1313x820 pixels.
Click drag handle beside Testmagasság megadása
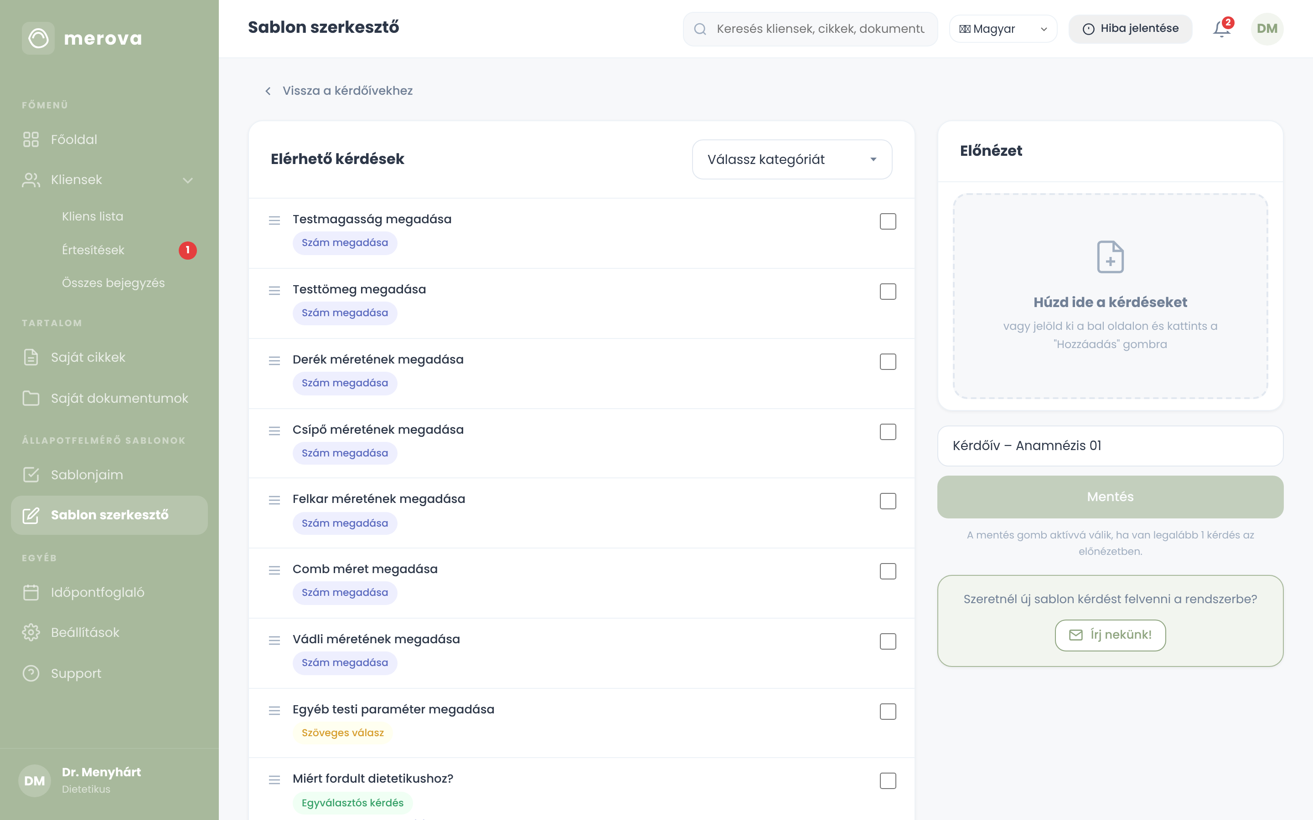[x=274, y=220]
